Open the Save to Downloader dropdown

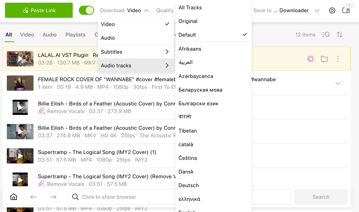(286, 10)
